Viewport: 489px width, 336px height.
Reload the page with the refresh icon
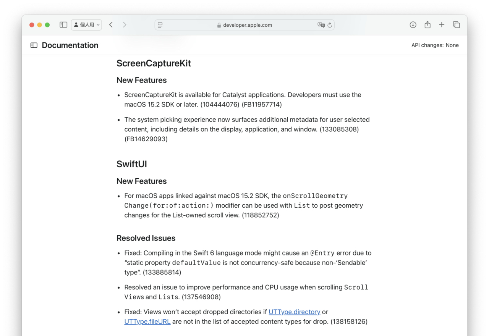coord(330,25)
